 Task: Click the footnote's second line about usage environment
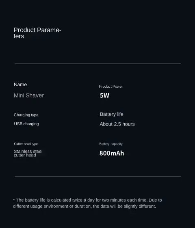(84, 206)
